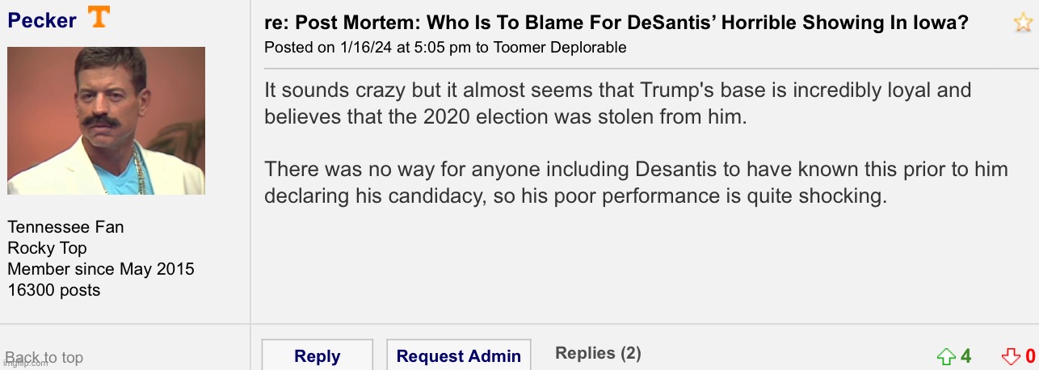This screenshot has width=1039, height=370.
Task: Favorite the post with the star icon
Action: pyautogui.click(x=1022, y=23)
